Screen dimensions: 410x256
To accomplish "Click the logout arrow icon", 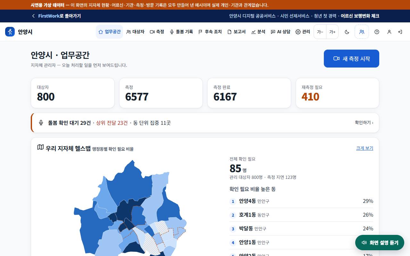I will click(x=400, y=32).
